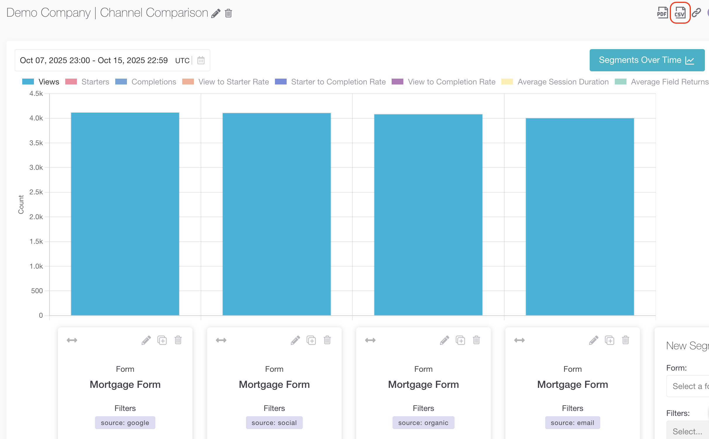Click the source: email filter tag
Image resolution: width=709 pixels, height=439 pixels.
(572, 423)
